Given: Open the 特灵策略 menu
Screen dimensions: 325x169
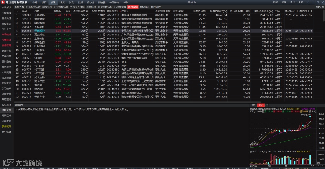Looking at the screenshot, I should point(114,2).
